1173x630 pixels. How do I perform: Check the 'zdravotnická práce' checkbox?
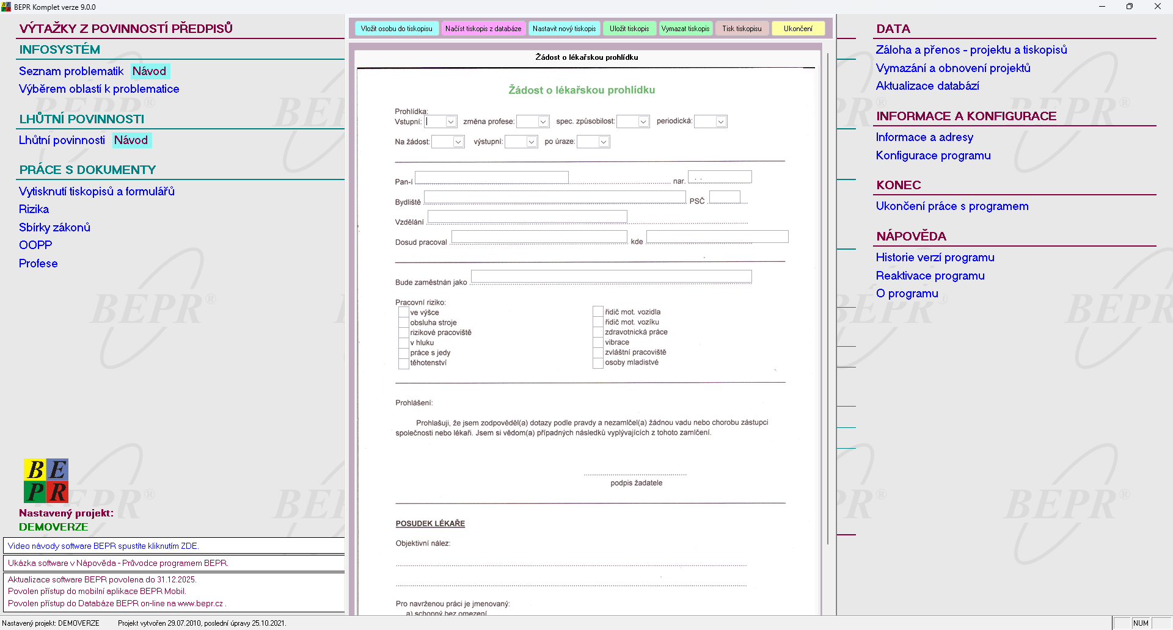598,332
